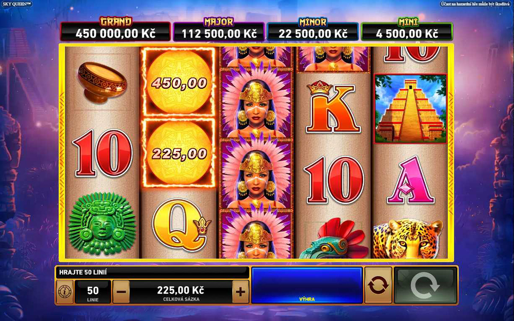
Task: Click the 225,00 golden sun coin
Action: tap(179, 153)
